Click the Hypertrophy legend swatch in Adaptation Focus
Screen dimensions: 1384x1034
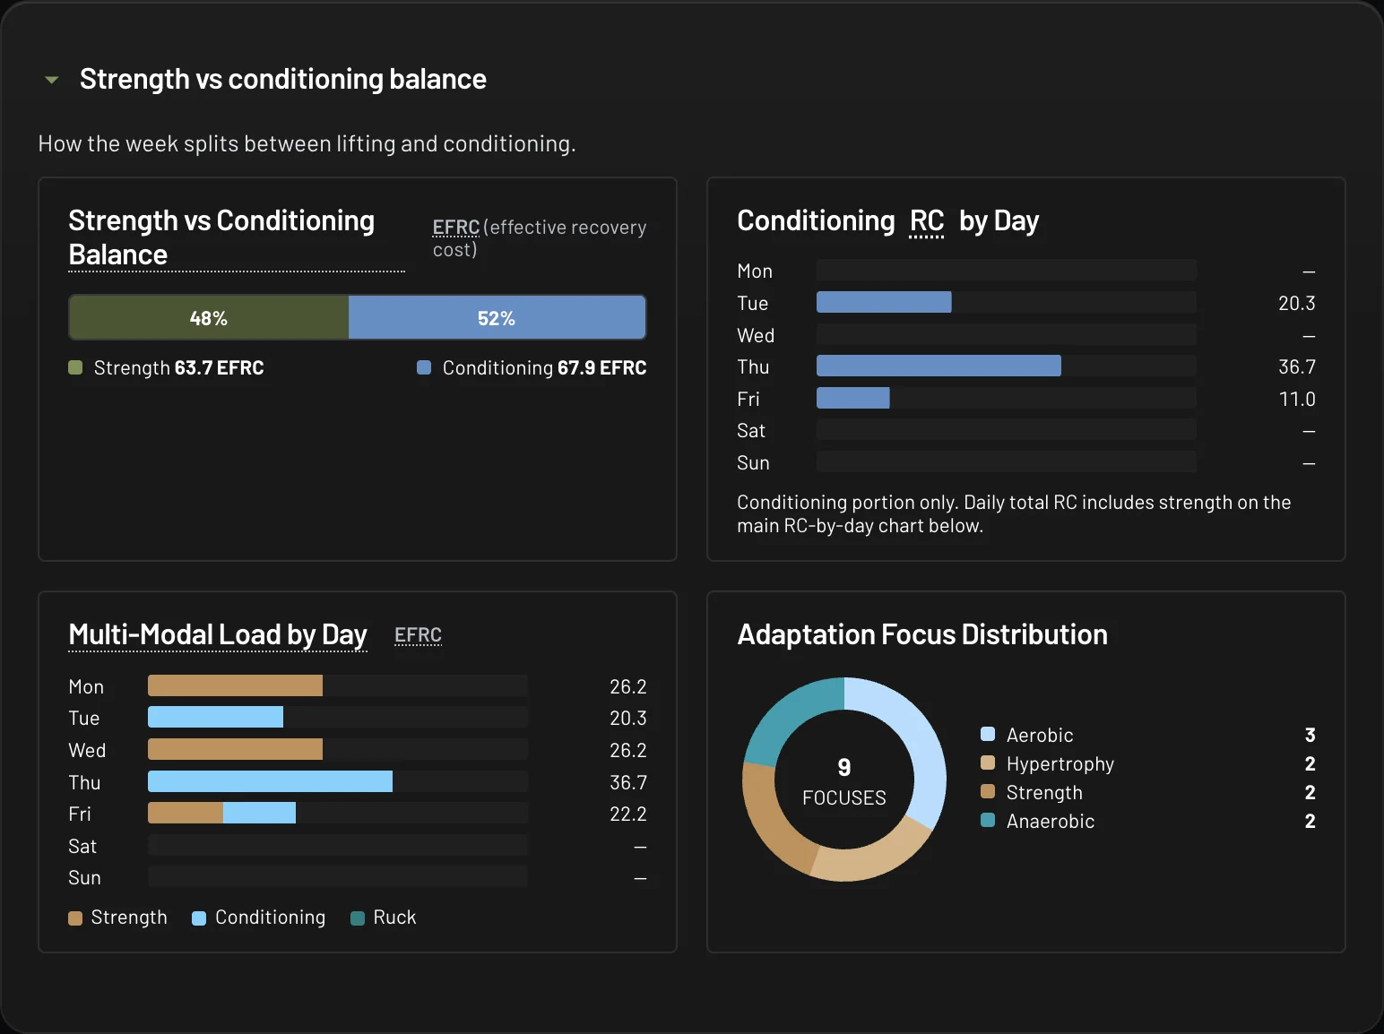pos(988,763)
